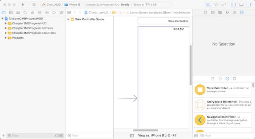The height and width of the screenshot is (139, 255).
Task: Open the Find navigator magnifier icon
Action: click(x=25, y=13)
